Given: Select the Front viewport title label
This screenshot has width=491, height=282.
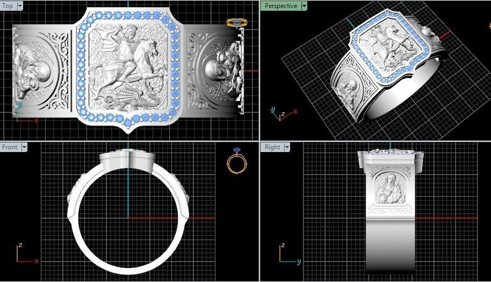Looking at the screenshot, I should 10,147.
